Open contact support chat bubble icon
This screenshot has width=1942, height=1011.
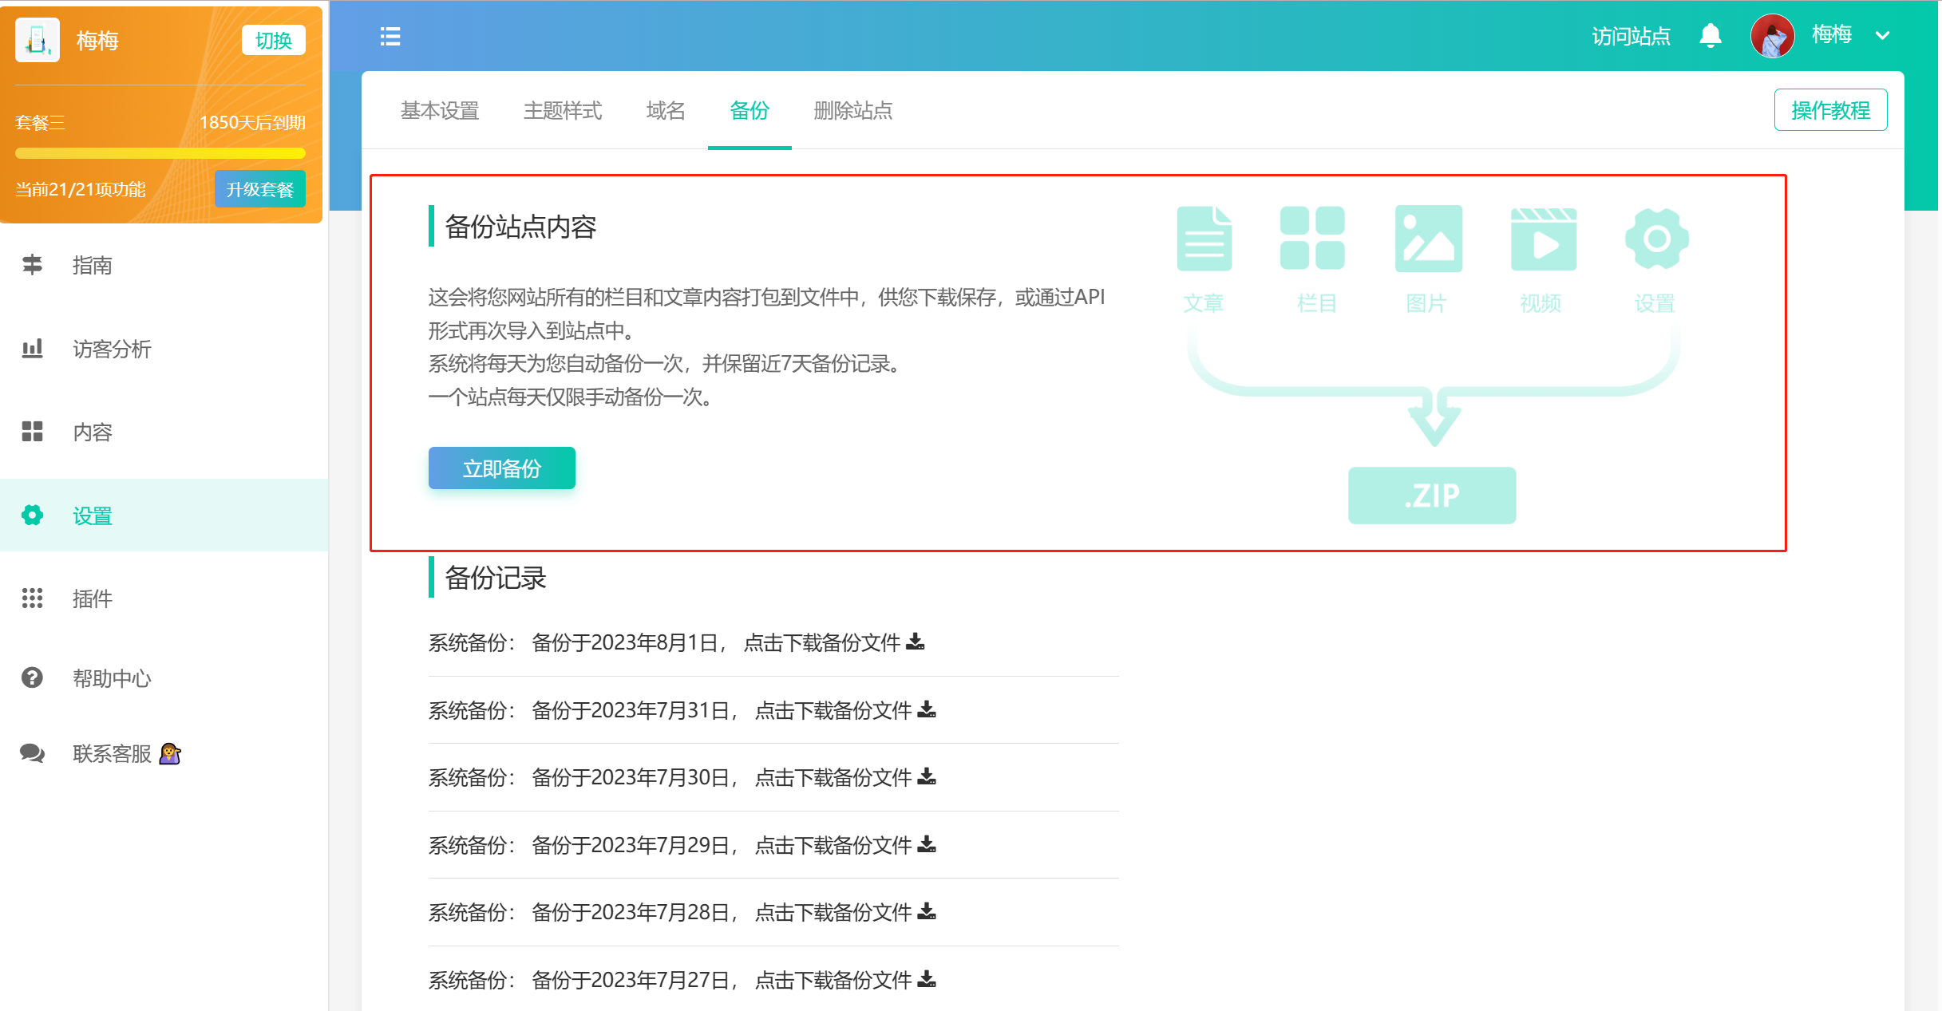[x=32, y=753]
